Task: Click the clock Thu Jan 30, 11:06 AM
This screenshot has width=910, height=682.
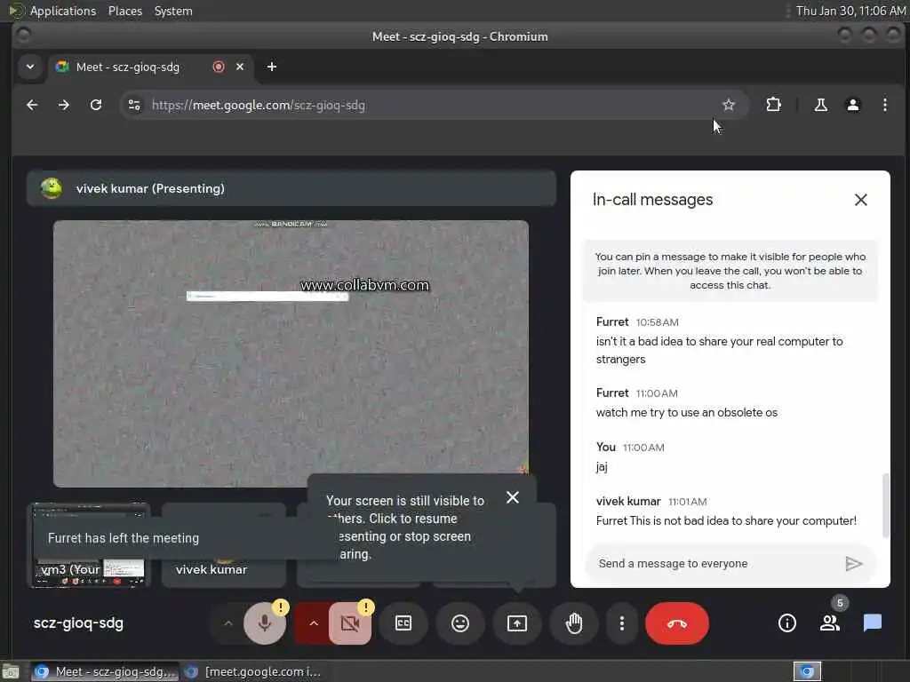Action: click(850, 11)
